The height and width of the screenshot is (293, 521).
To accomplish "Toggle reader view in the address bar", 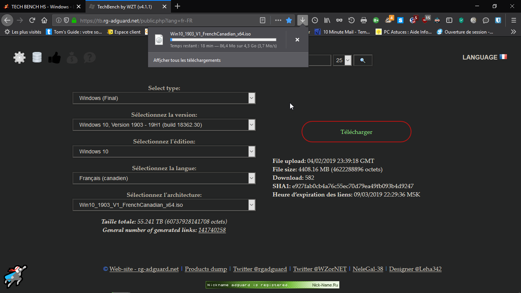I will pos(263,20).
